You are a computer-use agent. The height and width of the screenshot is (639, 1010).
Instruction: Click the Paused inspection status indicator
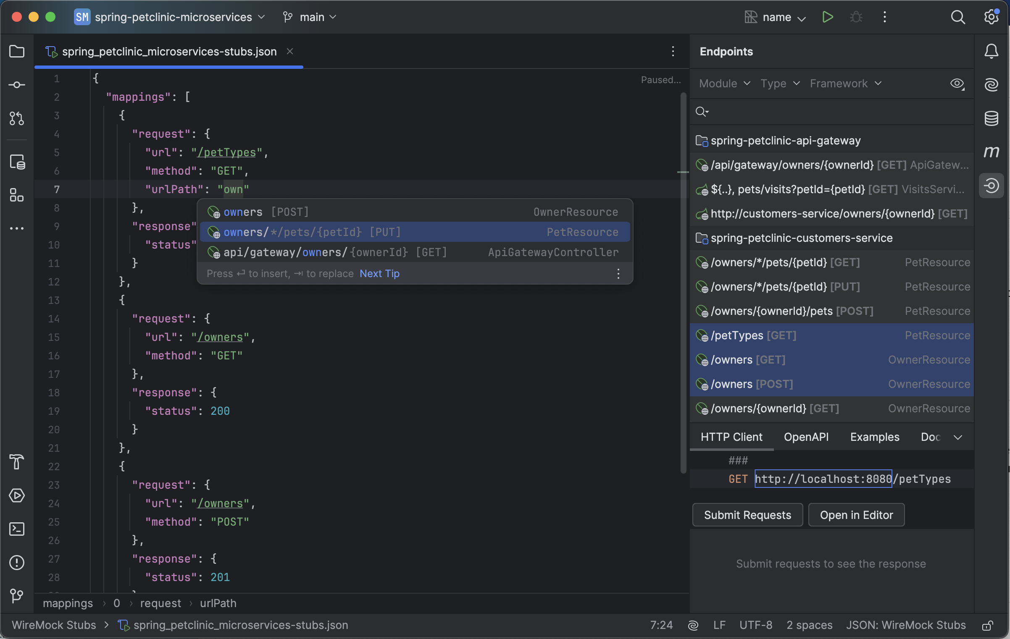660,80
